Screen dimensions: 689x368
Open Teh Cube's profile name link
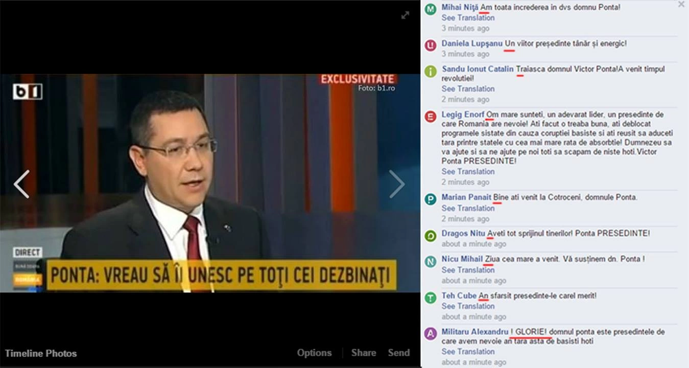point(459,295)
